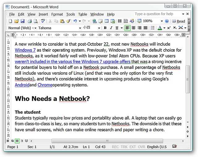Image resolution: width=198 pixels, height=157 pixels.
Task: Apply subscript formatting
Action: pos(175,28)
